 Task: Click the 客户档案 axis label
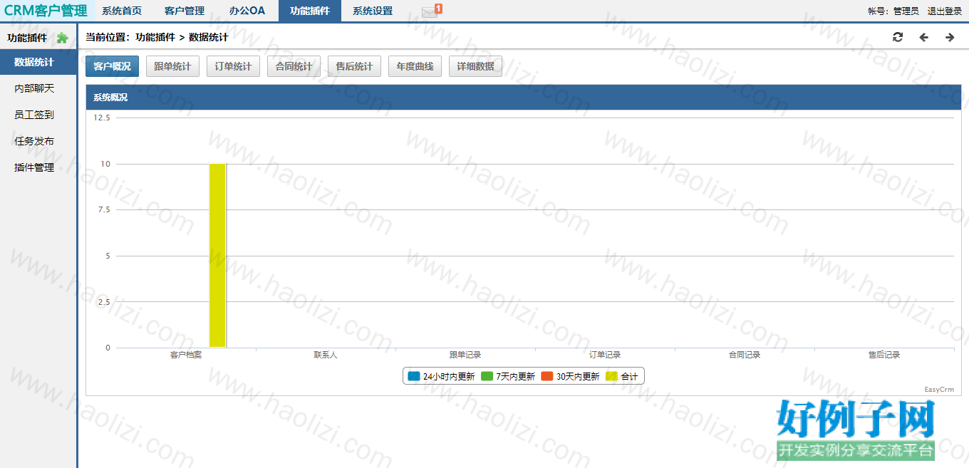[186, 355]
